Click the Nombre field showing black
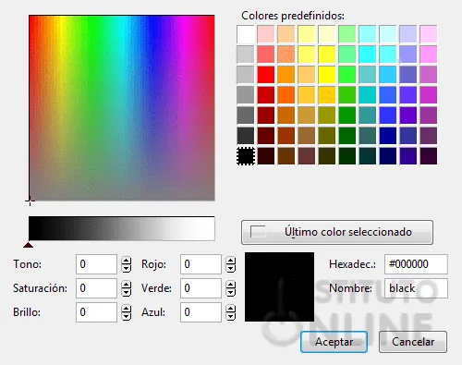 click(416, 288)
